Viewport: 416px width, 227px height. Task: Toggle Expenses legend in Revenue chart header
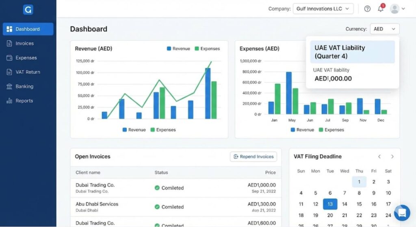207,49
